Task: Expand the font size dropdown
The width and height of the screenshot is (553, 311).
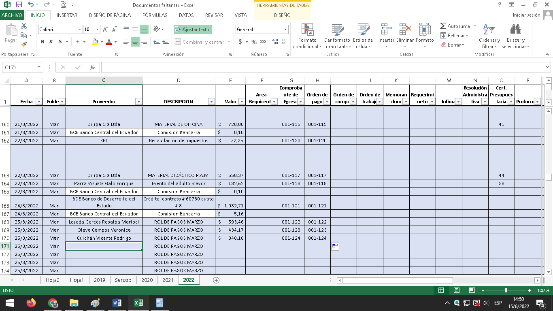Action: 98,30
